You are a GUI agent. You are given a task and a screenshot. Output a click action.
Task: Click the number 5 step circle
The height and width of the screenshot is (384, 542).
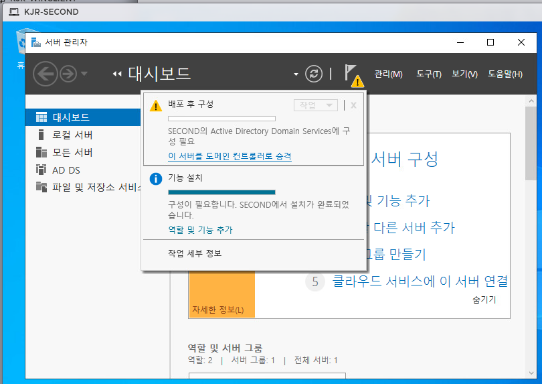point(315,281)
